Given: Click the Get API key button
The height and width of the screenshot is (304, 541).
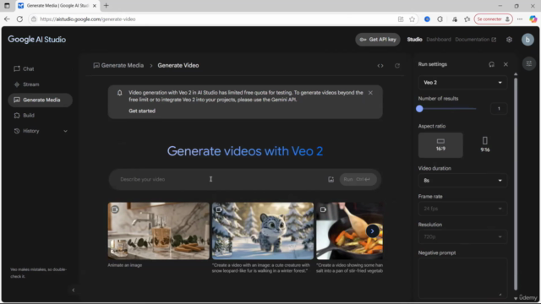Looking at the screenshot, I should coord(378,40).
